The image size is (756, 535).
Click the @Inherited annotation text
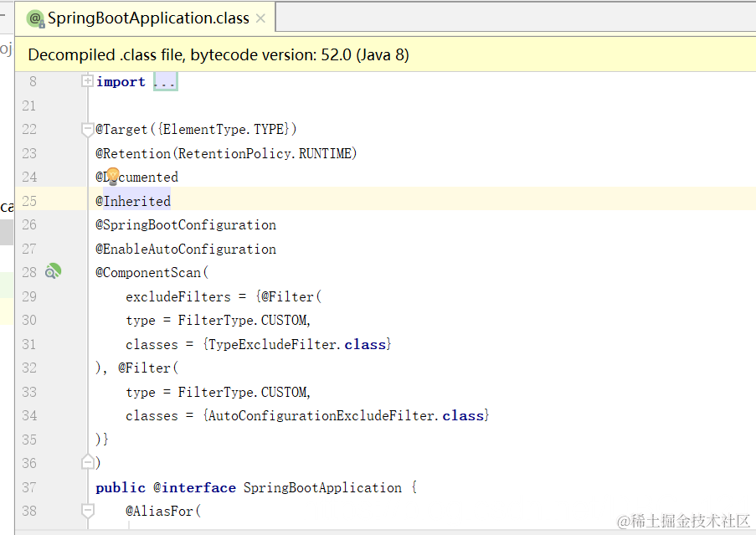(133, 201)
